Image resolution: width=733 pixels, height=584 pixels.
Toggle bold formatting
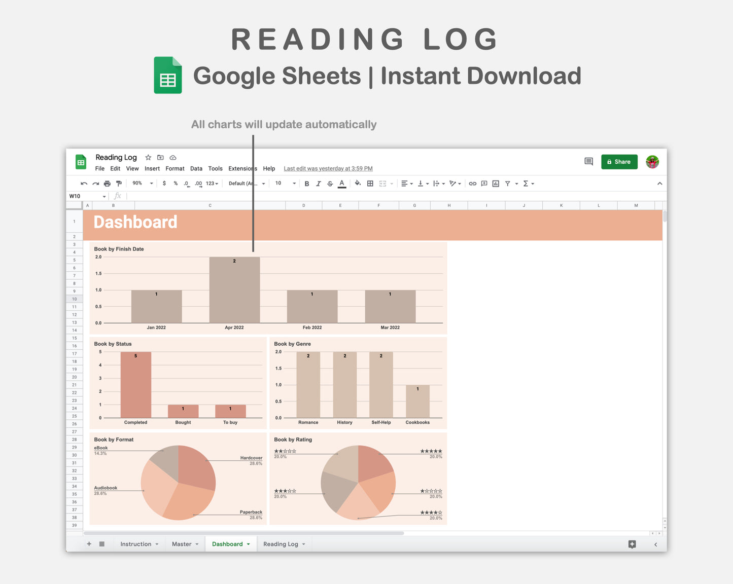click(x=306, y=183)
